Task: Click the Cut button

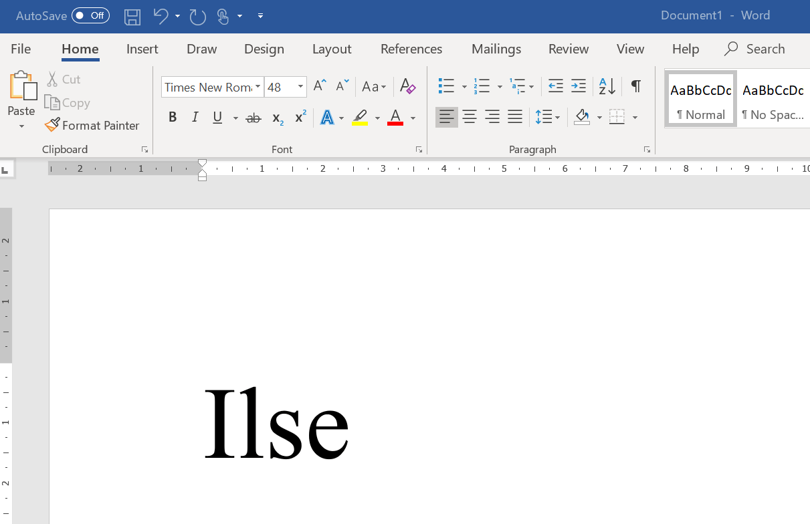Action: [64, 79]
